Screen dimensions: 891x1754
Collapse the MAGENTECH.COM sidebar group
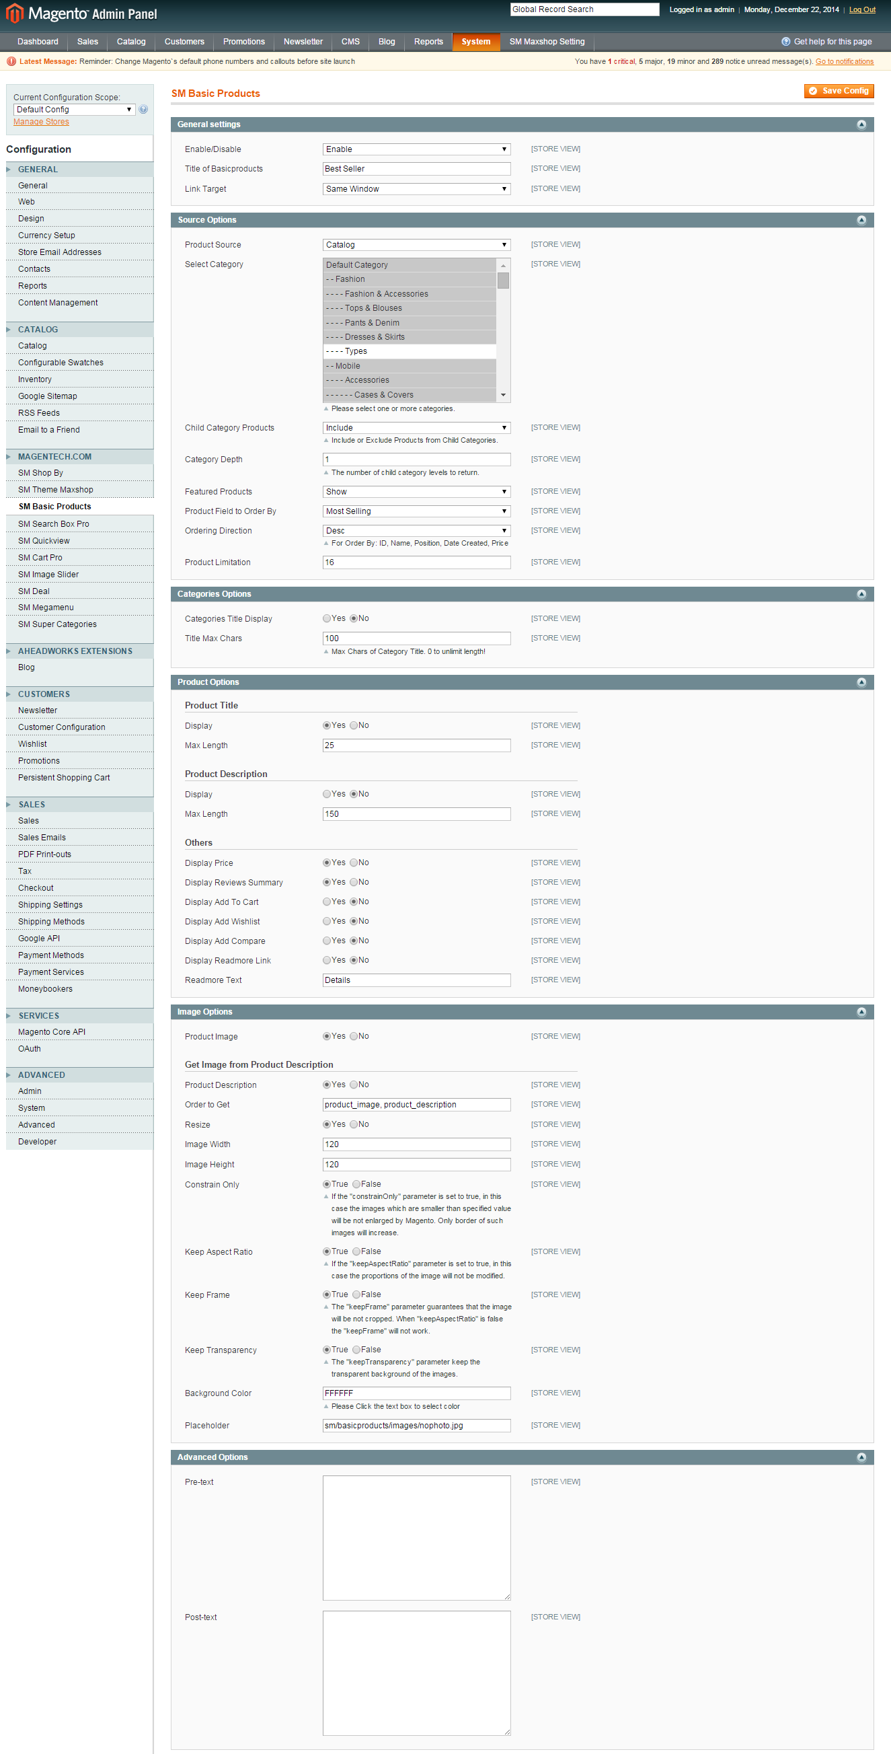pyautogui.click(x=79, y=456)
